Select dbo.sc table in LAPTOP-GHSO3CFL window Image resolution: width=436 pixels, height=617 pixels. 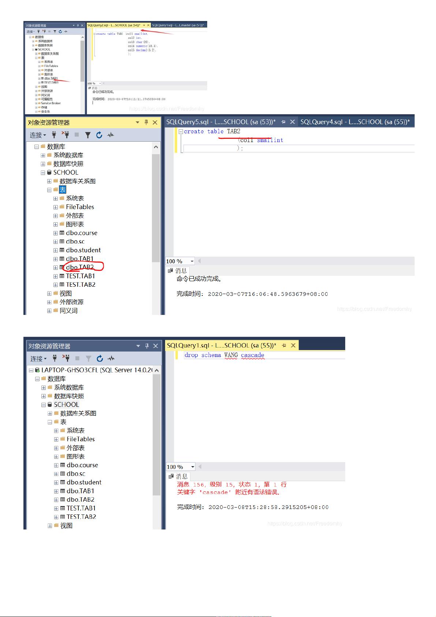(x=76, y=473)
